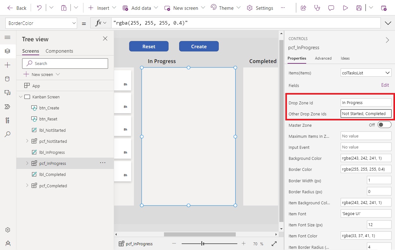Screen dimensions: 395x250
Task: Click the Edit link next to Fields
Action: point(385,85)
